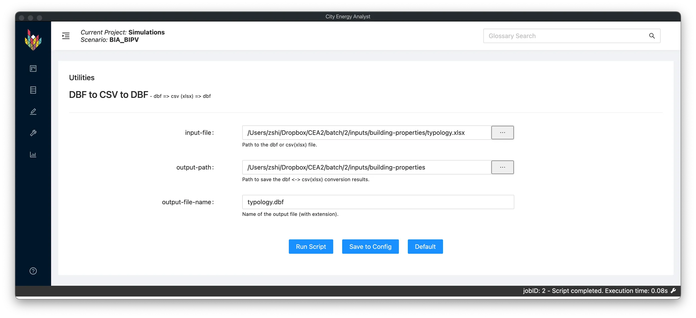Image resolution: width=696 pixels, height=318 pixels.
Task: Click the Glossary Search field
Action: 572,36
